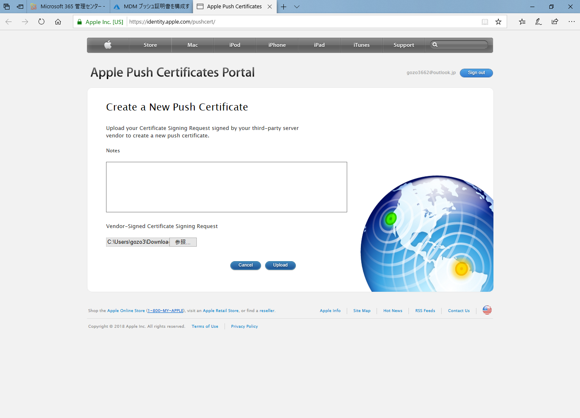Open the favorites hub

pyautogui.click(x=522, y=22)
